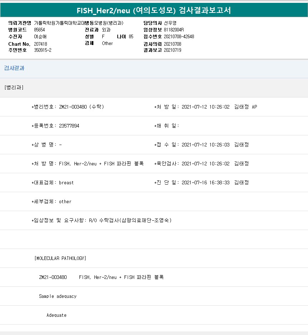Click attending doctor name 선우영

[x=170, y=23]
